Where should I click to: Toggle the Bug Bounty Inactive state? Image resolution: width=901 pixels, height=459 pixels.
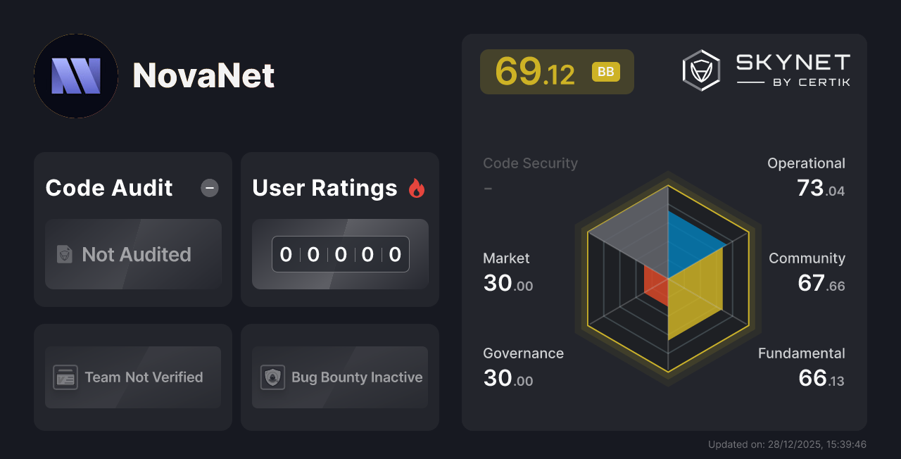coord(339,377)
